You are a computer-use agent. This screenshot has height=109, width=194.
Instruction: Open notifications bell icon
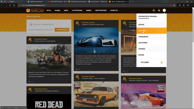pos(159,10)
